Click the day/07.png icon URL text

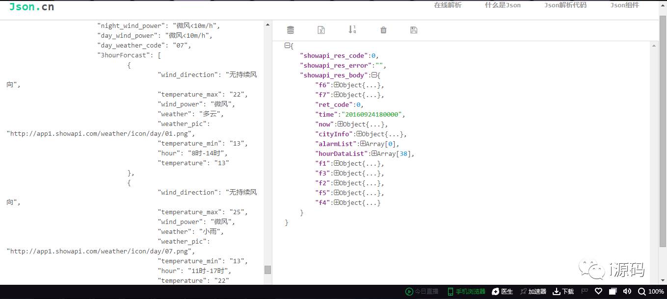tap(101, 251)
